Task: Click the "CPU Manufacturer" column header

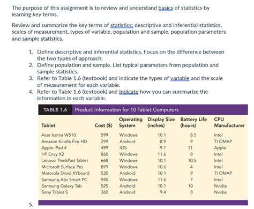Action: tap(229, 122)
